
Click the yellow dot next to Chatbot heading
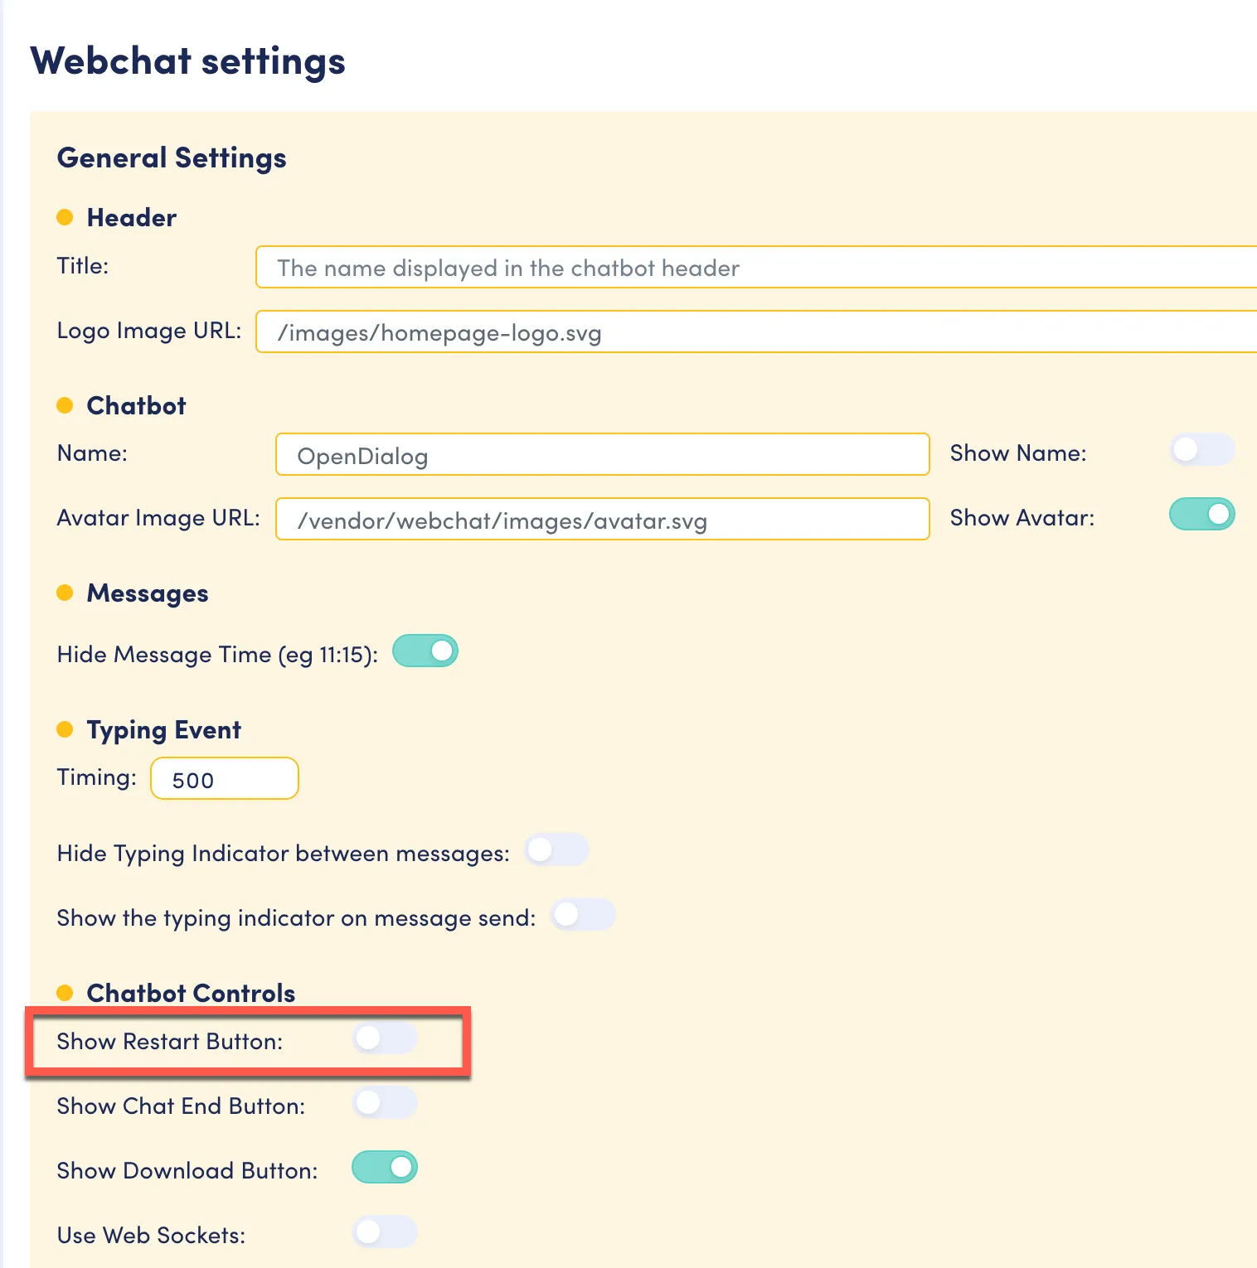coord(65,405)
